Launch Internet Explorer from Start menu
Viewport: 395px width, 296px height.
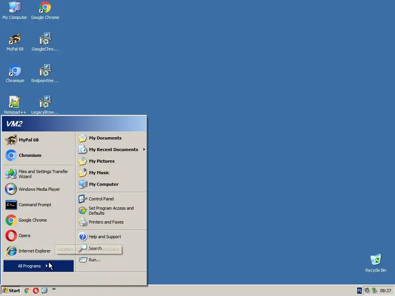click(x=39, y=251)
